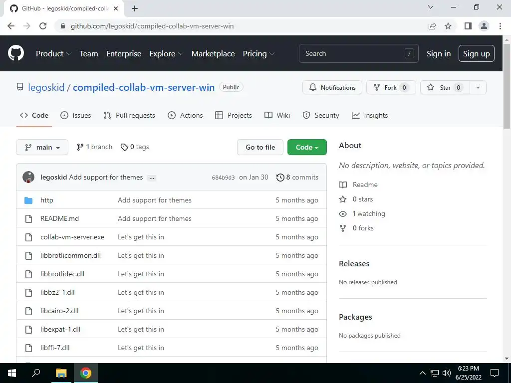Click the GitHub search field
Screen dimensions: 511x383
point(358,53)
